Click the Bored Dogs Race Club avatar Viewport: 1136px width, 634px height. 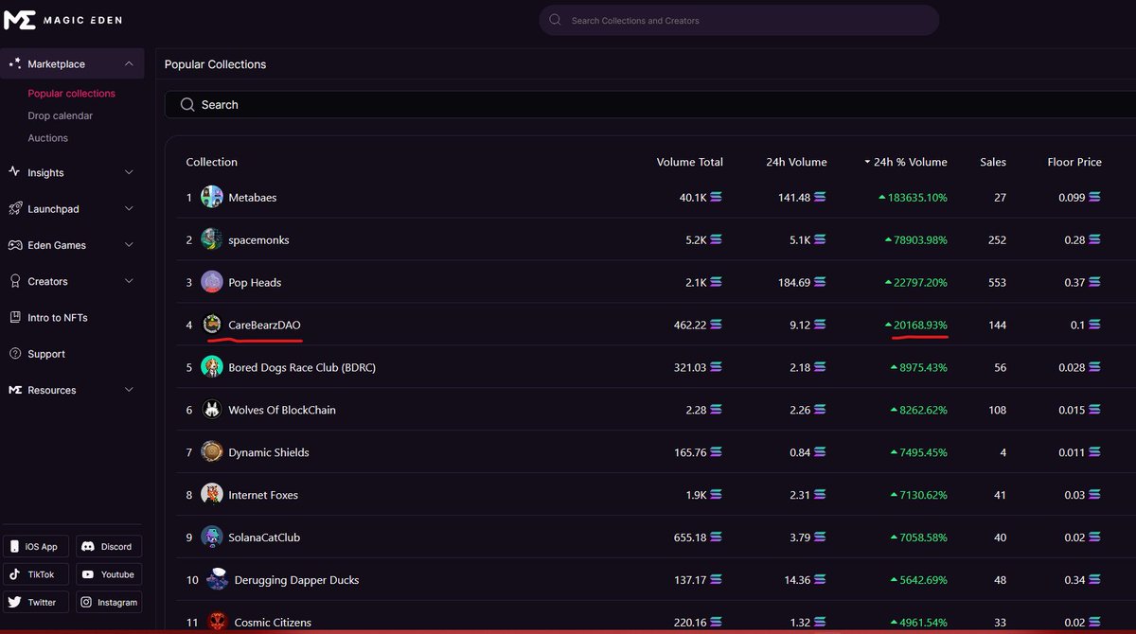point(212,367)
